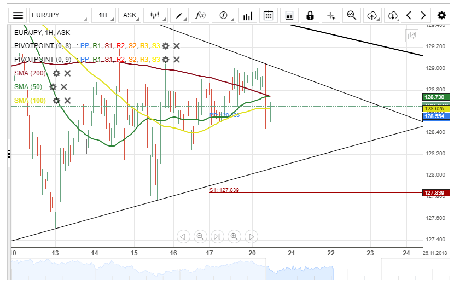Image resolution: width=454 pixels, height=286 pixels.
Task: Click the blue 128.554 price tag
Action: [436, 116]
